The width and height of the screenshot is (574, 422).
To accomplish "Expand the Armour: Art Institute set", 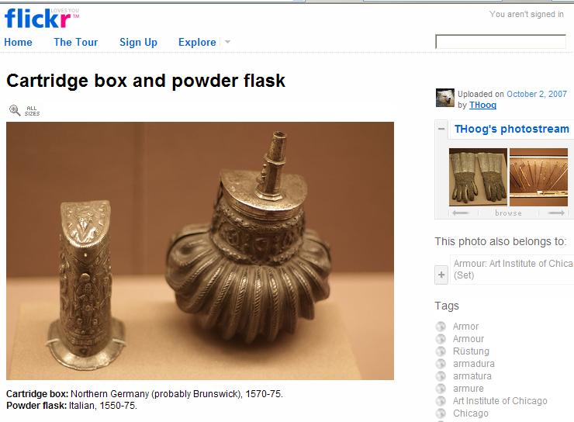I will pos(441,275).
